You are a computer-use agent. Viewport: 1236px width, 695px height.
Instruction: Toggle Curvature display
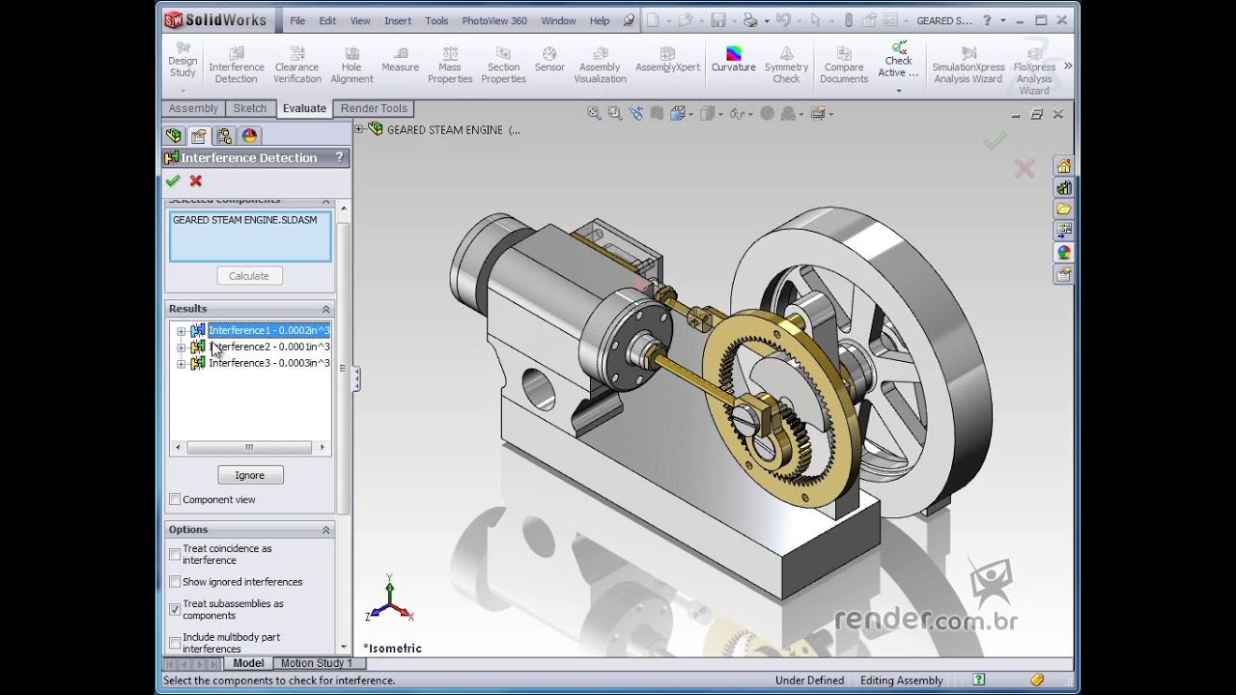pos(734,60)
